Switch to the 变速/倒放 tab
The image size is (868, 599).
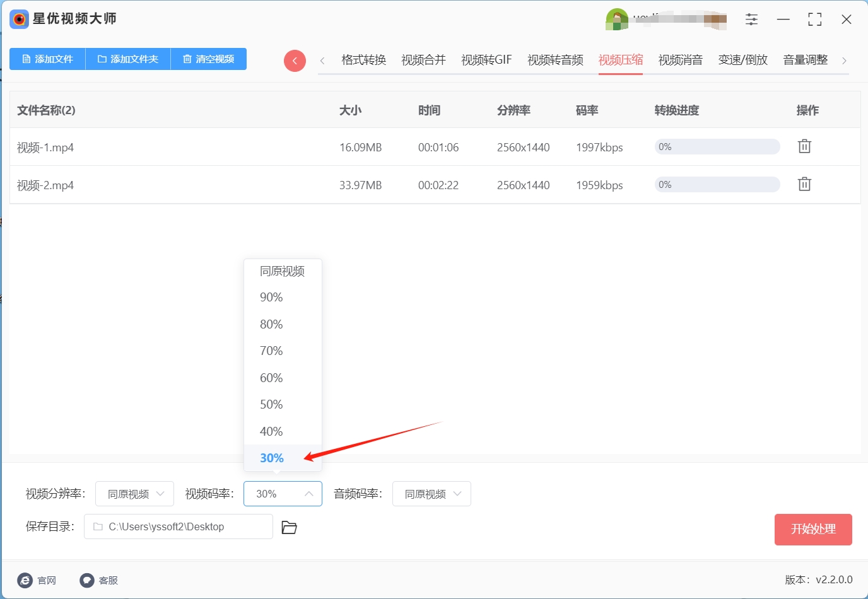tap(742, 60)
